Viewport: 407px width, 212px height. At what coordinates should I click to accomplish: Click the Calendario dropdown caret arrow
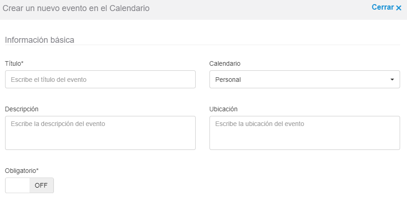click(392, 80)
